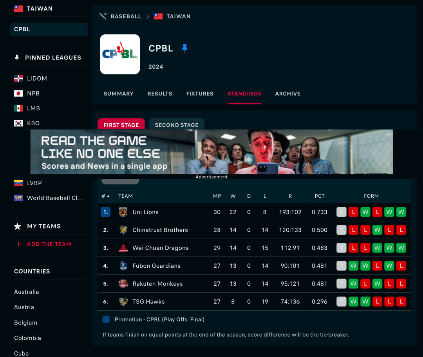Open the Archive tab
The image size is (423, 357).
tap(287, 94)
